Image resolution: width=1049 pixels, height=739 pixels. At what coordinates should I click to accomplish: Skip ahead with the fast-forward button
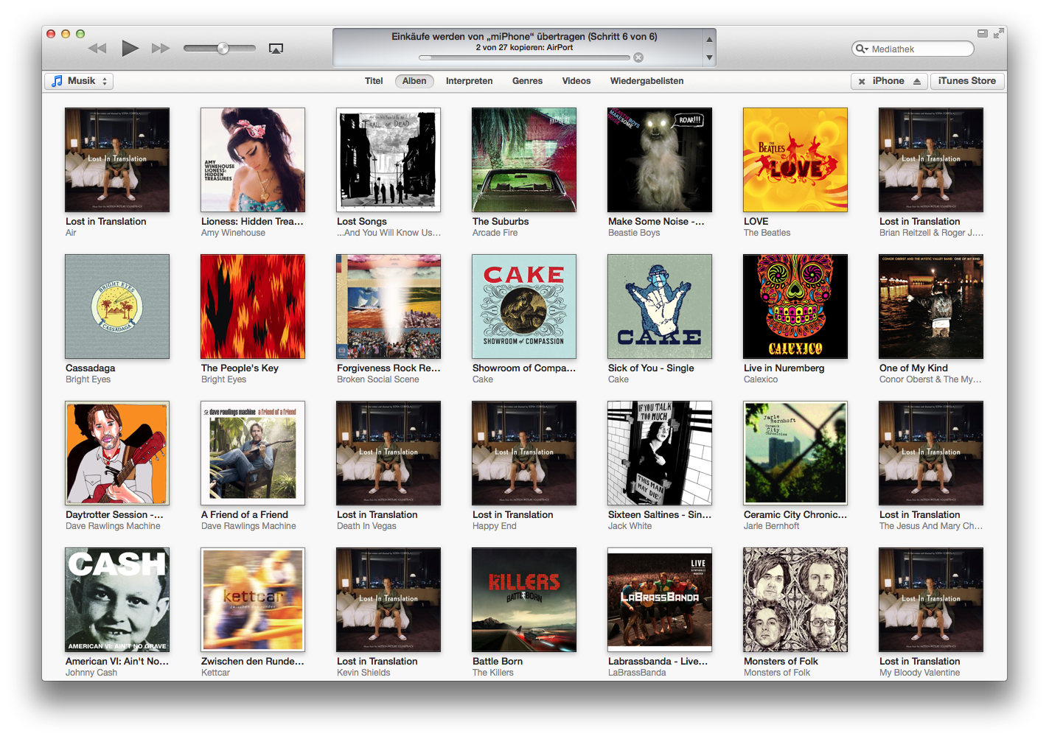[161, 48]
